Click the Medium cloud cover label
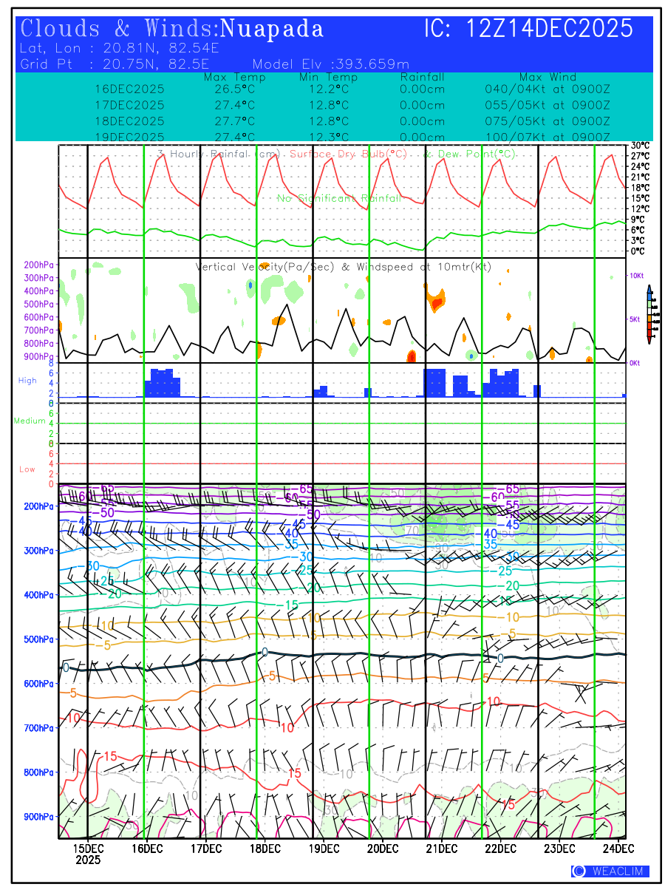The height and width of the screenshot is (887, 665). pyautogui.click(x=30, y=421)
